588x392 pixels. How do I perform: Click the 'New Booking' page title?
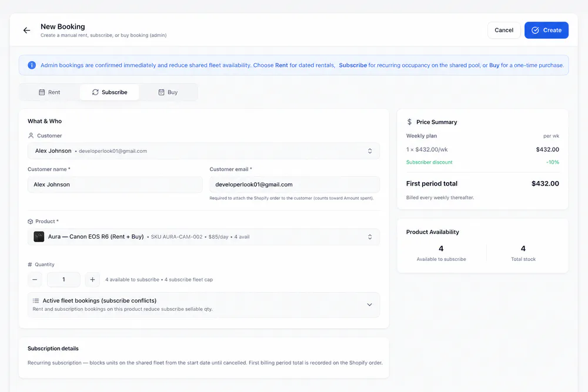[x=63, y=26]
